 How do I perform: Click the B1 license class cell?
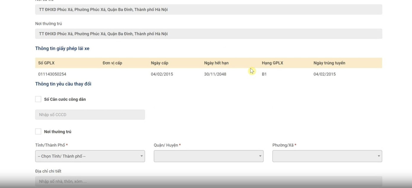coord(264,74)
